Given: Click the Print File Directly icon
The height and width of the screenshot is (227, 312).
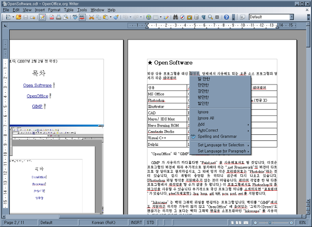Looking at the screenshot, I should click(59, 18).
